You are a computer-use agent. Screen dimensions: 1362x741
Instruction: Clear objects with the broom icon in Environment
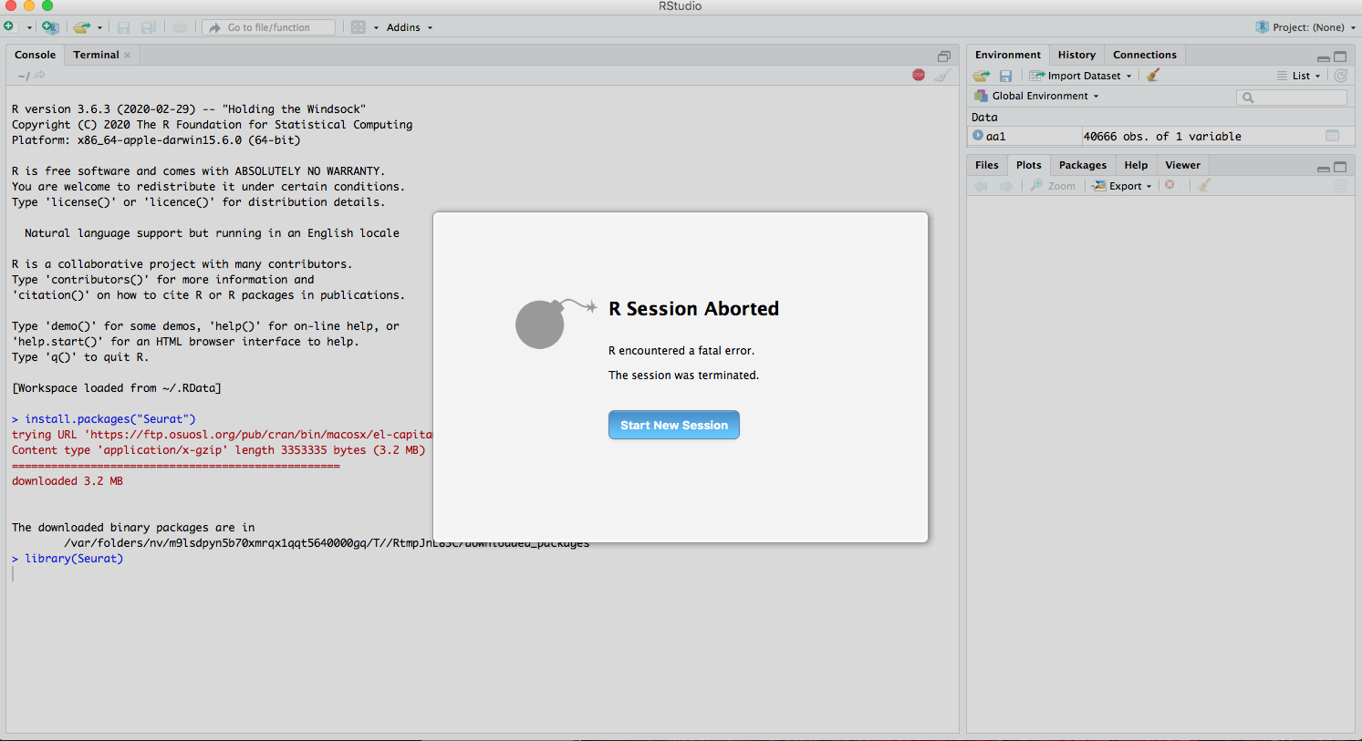coord(1152,75)
